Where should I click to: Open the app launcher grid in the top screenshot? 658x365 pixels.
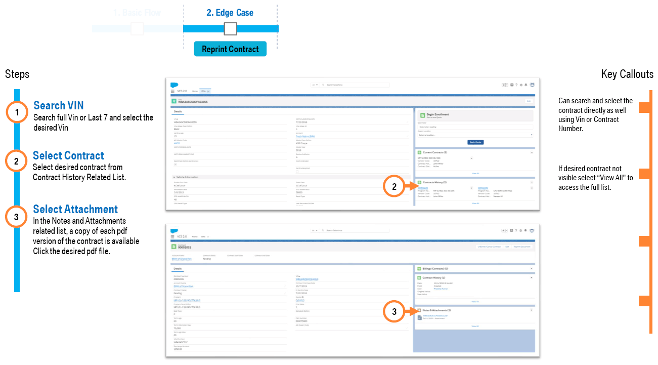pos(173,91)
